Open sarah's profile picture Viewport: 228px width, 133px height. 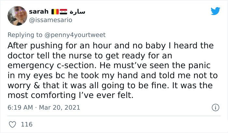[x=17, y=16]
